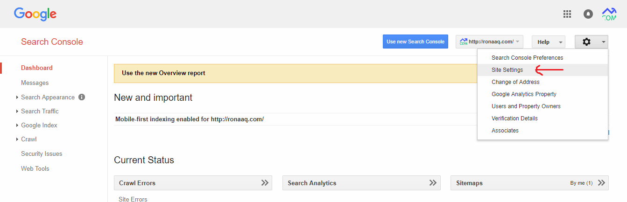627x202 pixels.
Task: Choose Site Settings from menu
Action: pyautogui.click(x=542, y=70)
